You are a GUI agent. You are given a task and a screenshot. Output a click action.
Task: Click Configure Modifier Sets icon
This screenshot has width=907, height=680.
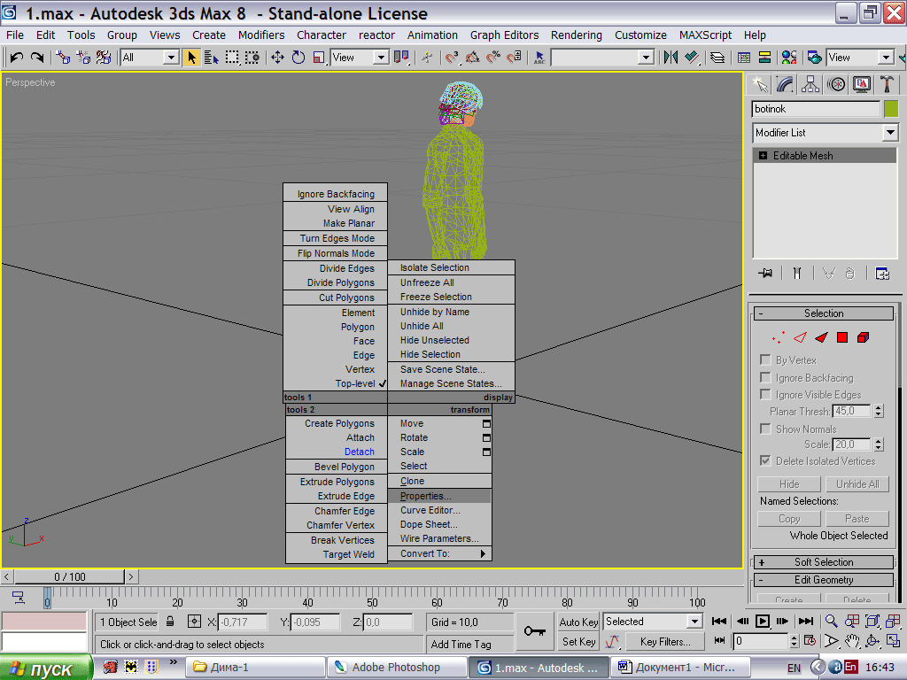(x=882, y=273)
